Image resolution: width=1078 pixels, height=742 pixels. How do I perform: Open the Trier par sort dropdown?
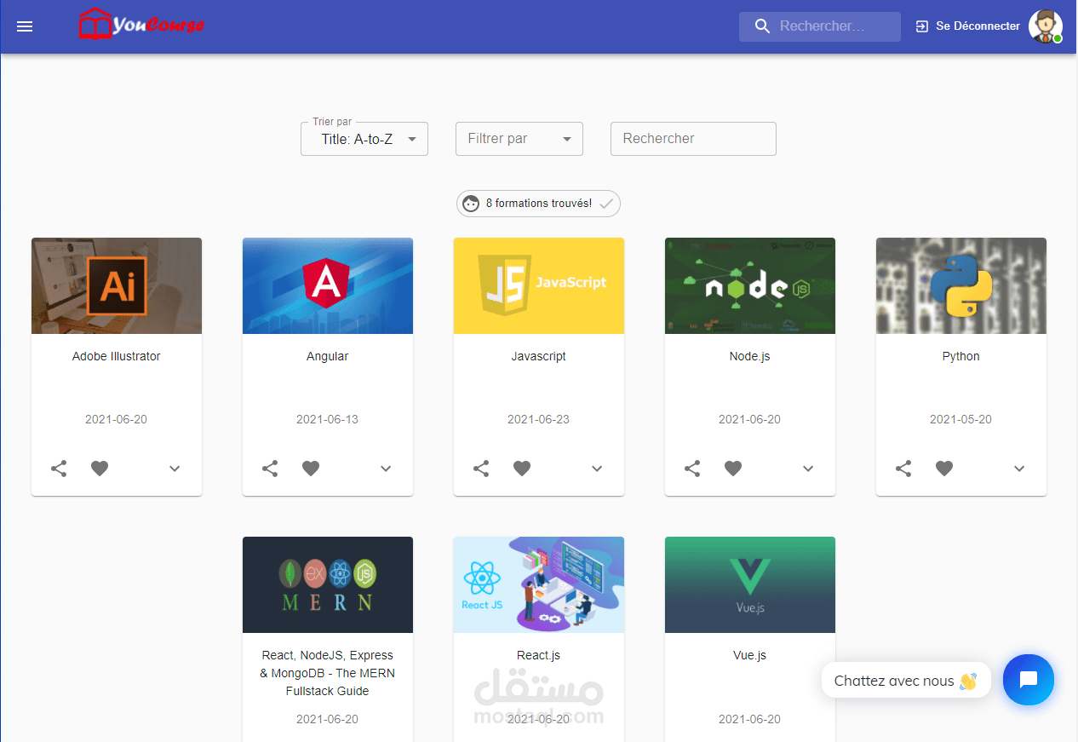(x=364, y=139)
